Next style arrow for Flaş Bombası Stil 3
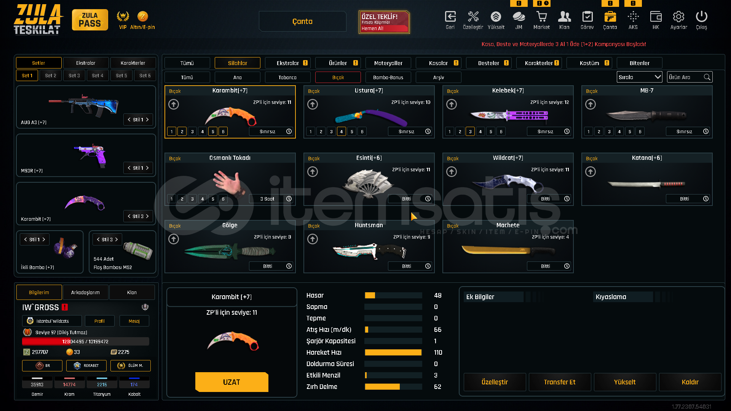The width and height of the screenshot is (731, 411). [117, 239]
